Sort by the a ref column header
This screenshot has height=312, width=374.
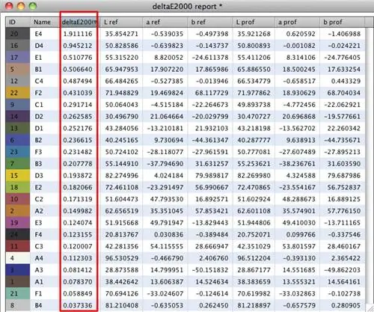(x=165, y=22)
